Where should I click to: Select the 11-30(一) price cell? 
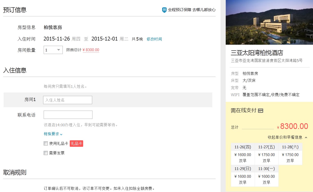pyautogui.click(x=267, y=179)
